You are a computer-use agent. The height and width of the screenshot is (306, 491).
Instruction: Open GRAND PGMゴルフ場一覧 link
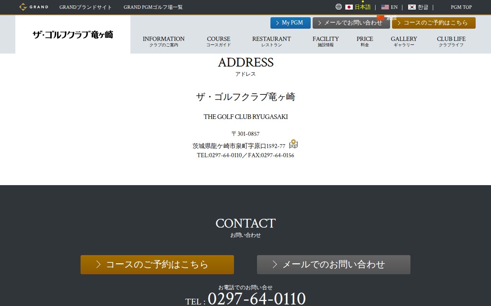tap(153, 7)
